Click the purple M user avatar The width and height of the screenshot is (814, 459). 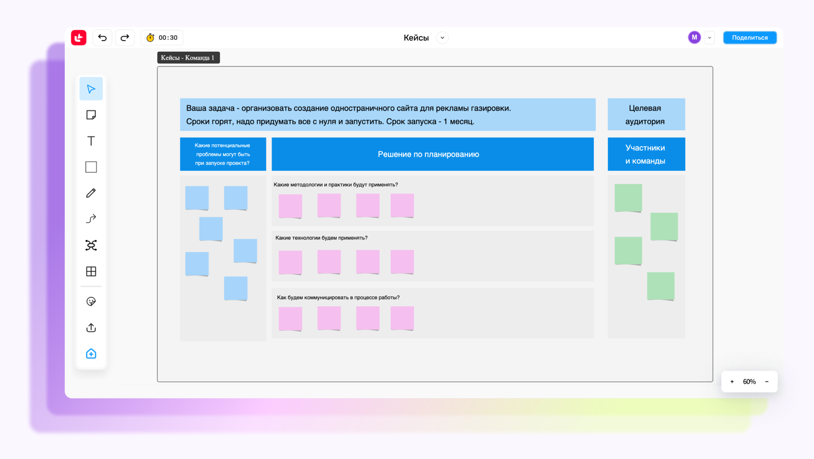coord(694,37)
